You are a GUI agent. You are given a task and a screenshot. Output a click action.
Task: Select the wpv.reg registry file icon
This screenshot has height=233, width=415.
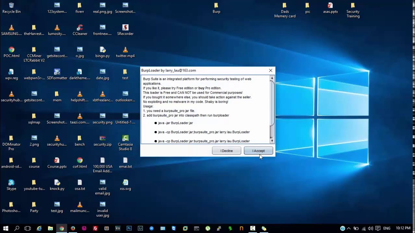pyautogui.click(x=11, y=74)
